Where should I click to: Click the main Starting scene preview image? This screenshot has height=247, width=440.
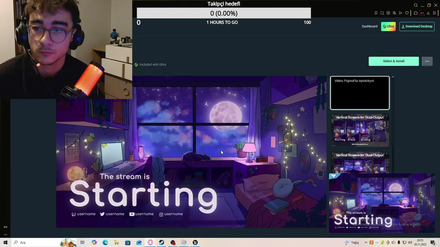(191, 152)
